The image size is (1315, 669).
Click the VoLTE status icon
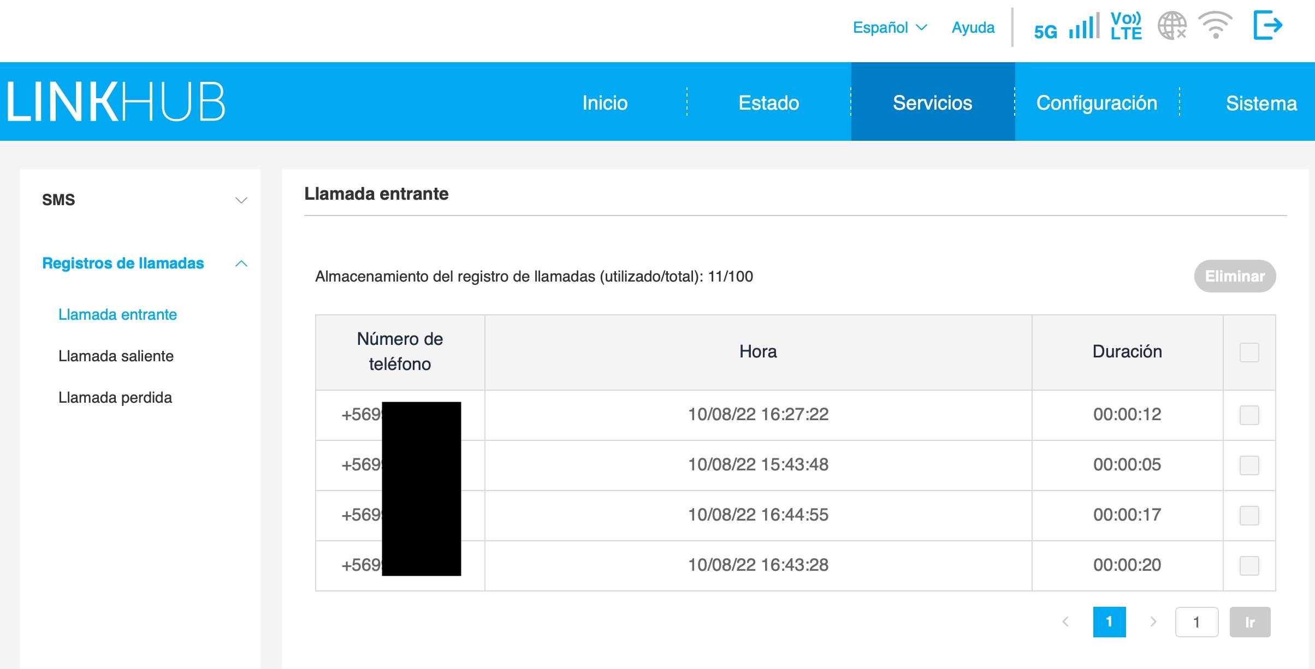pyautogui.click(x=1126, y=26)
